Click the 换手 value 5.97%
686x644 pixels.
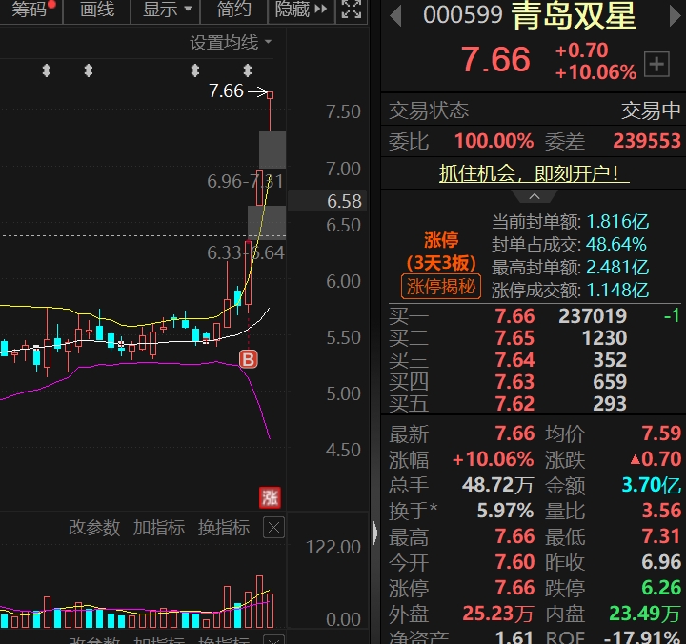click(x=505, y=511)
